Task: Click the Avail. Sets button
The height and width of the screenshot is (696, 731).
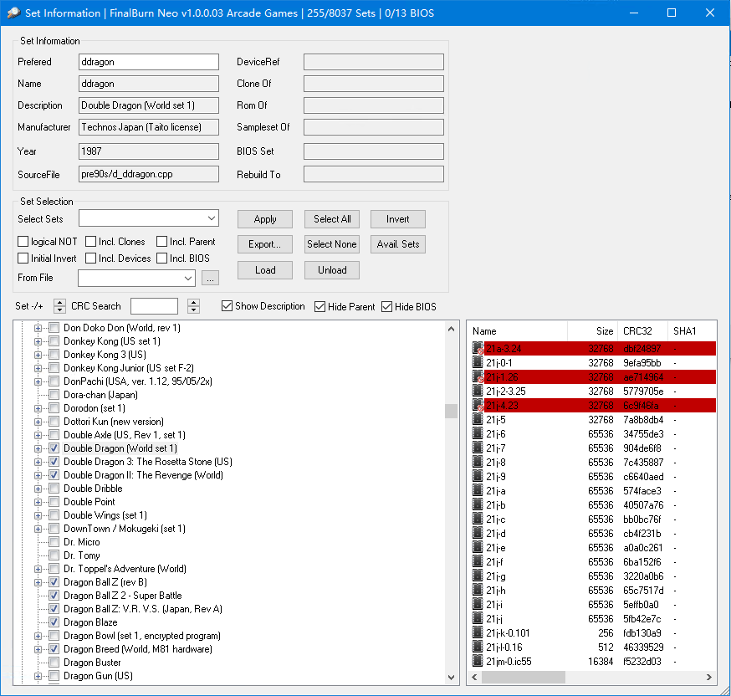Action: 398,244
